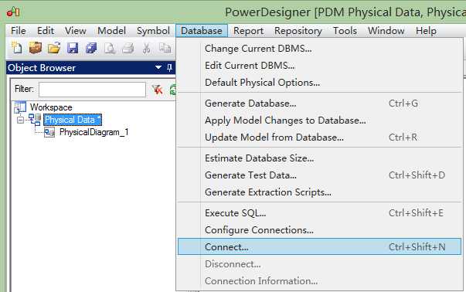Image resolution: width=466 pixels, height=292 pixels.
Task: Choose Generate Extraction Scripts
Action: tap(319, 192)
